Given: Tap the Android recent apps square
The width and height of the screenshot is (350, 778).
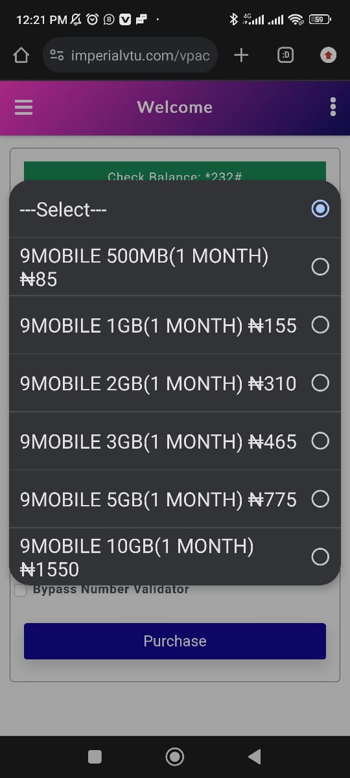Looking at the screenshot, I should [x=95, y=757].
